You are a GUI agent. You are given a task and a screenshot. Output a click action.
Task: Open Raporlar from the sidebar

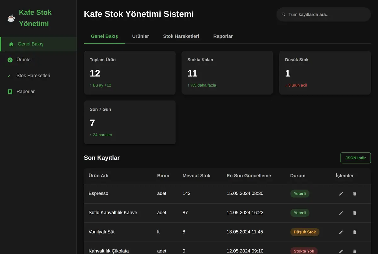pyautogui.click(x=38, y=92)
